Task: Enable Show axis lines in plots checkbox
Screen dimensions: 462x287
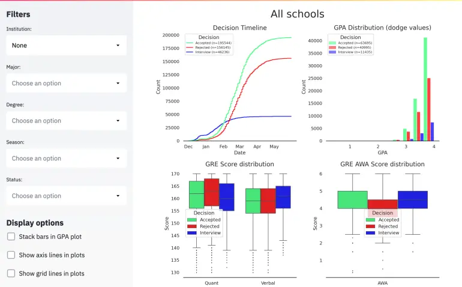Action: [11, 255]
